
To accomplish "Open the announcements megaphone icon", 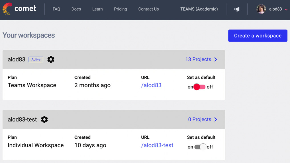I will pos(237,9).
